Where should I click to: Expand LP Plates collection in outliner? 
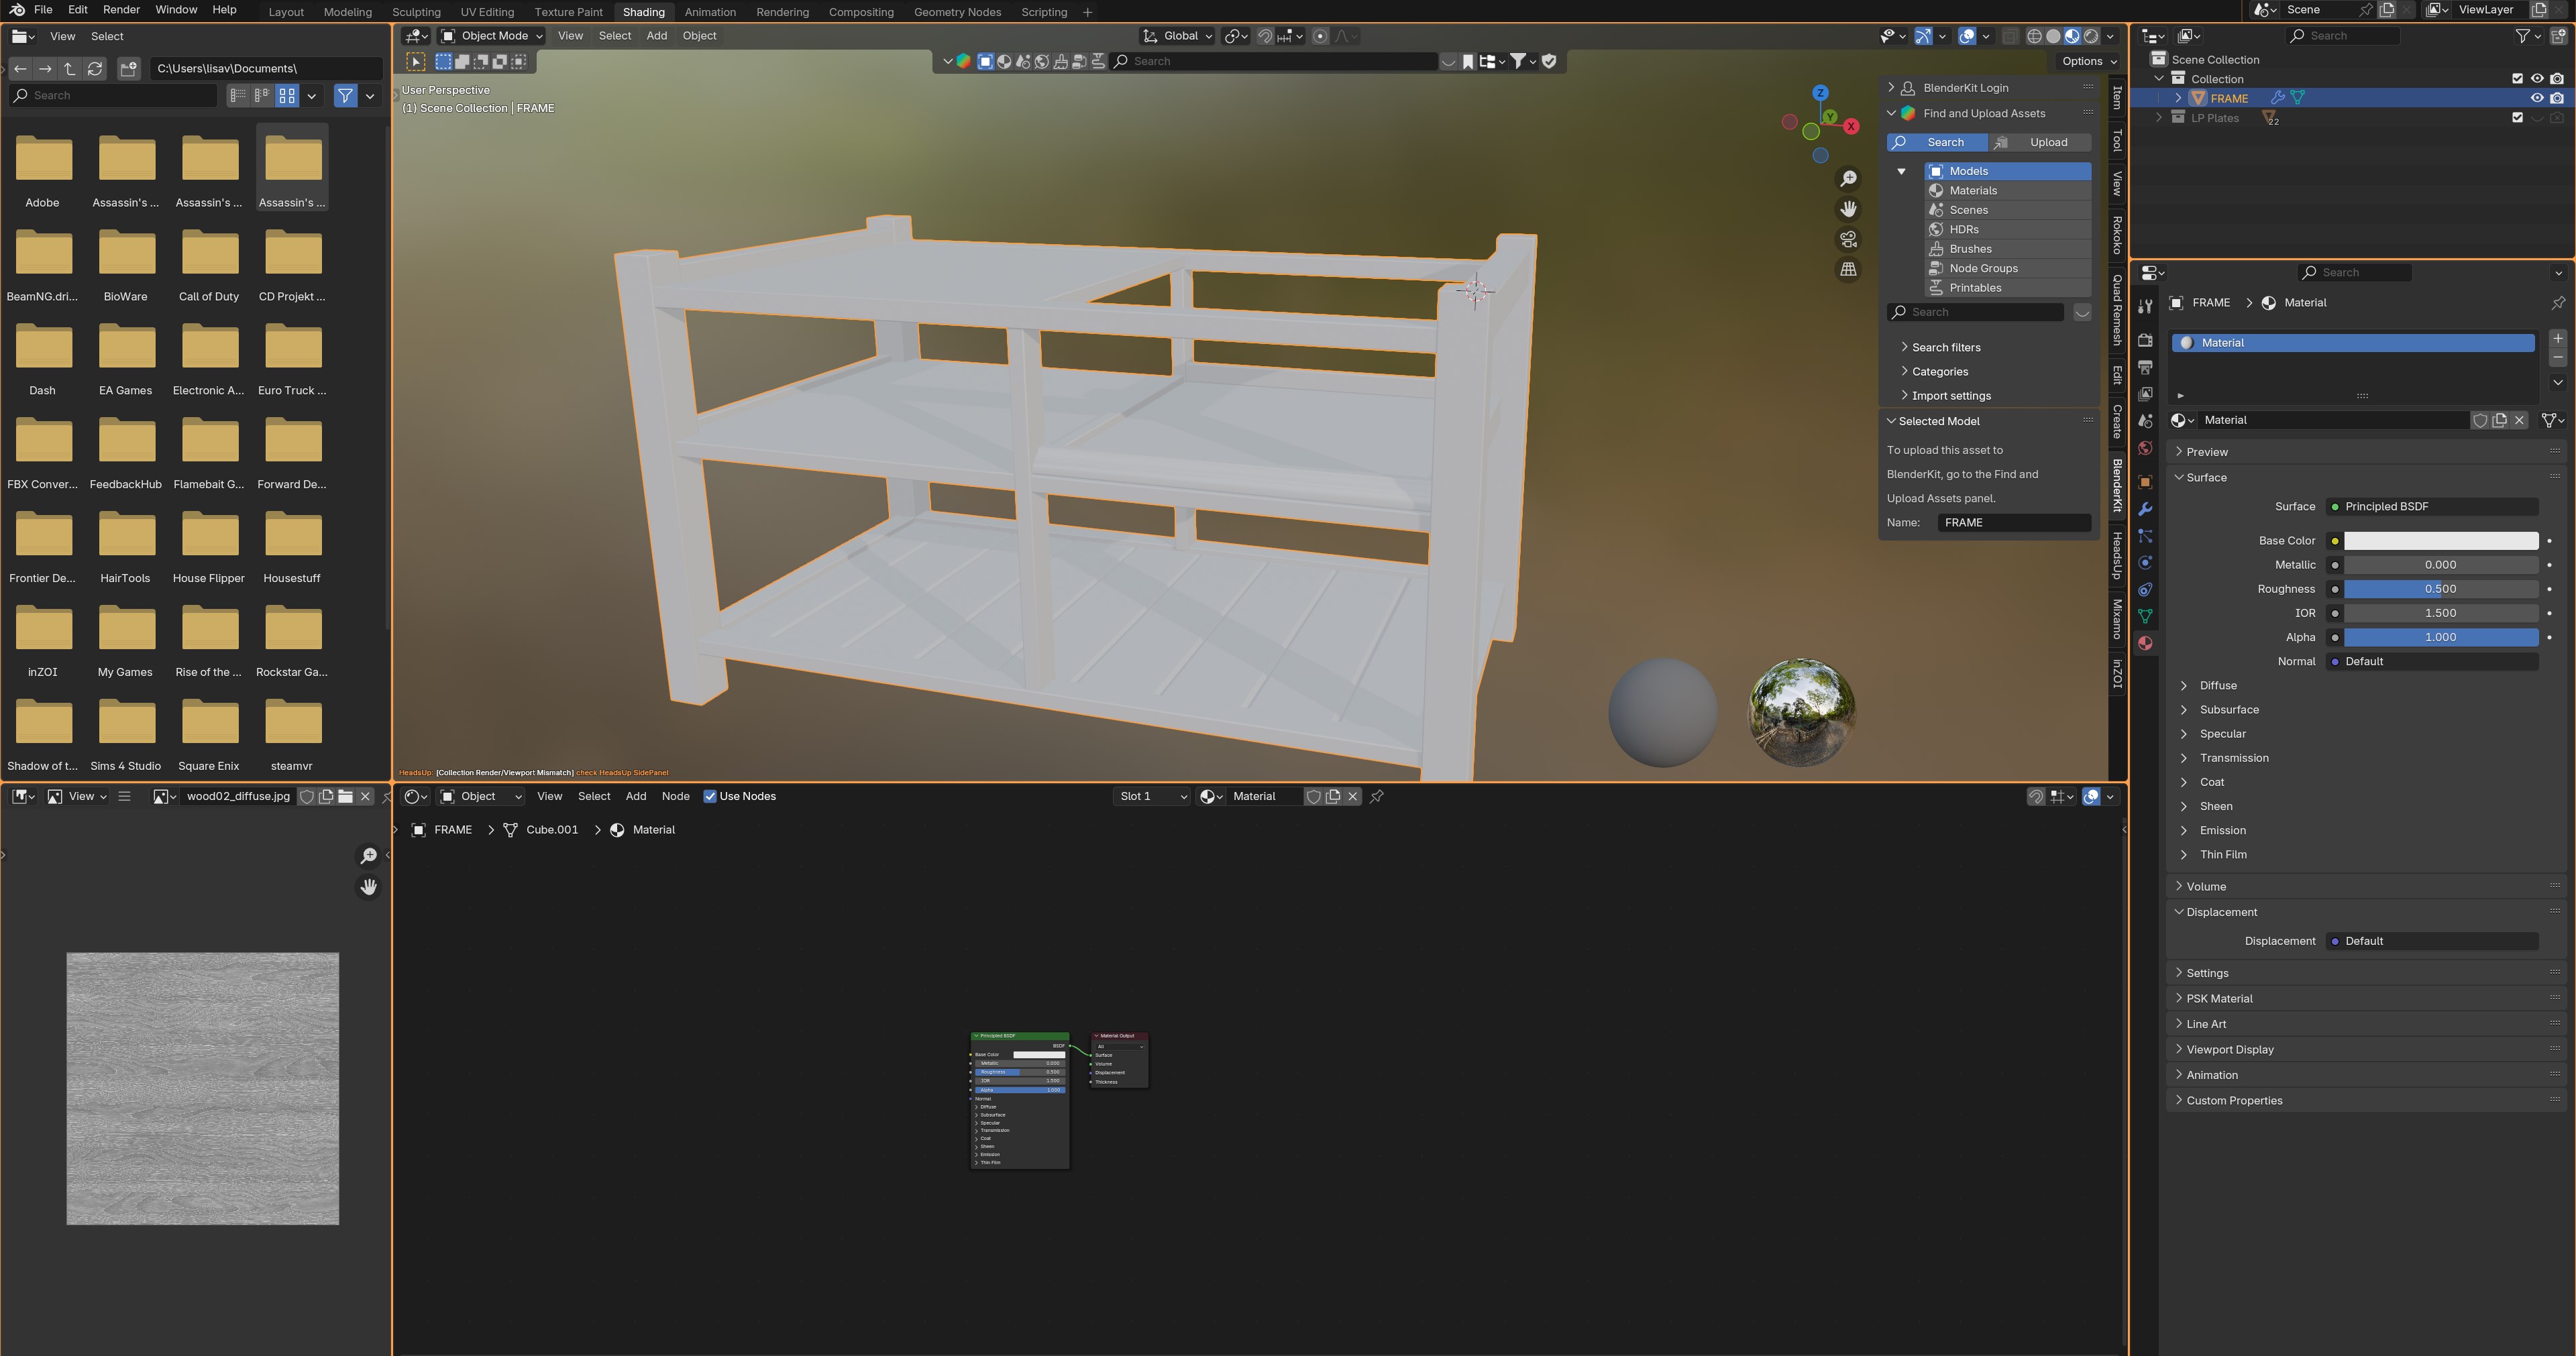coord(2159,118)
